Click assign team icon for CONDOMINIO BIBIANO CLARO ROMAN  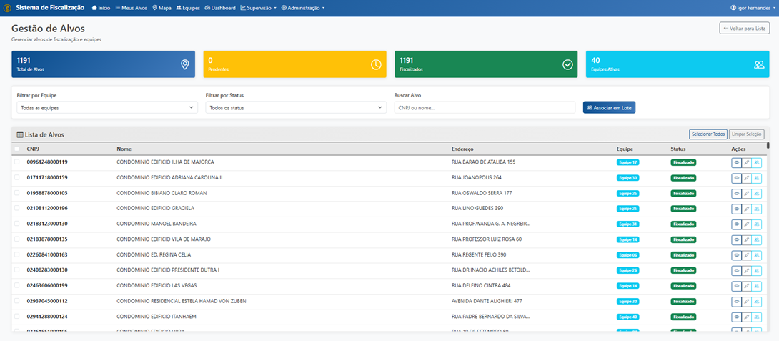[x=756, y=193]
